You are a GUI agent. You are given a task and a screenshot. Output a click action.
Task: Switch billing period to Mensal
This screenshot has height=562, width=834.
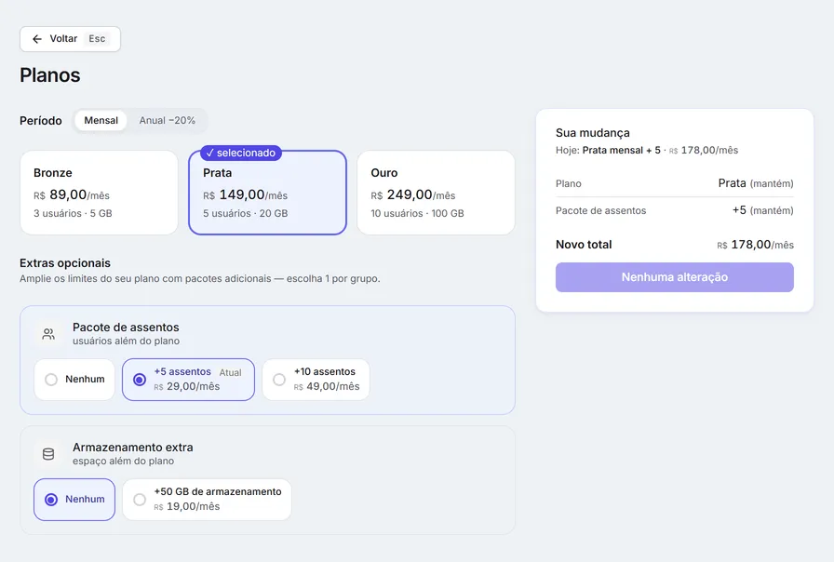[101, 121]
